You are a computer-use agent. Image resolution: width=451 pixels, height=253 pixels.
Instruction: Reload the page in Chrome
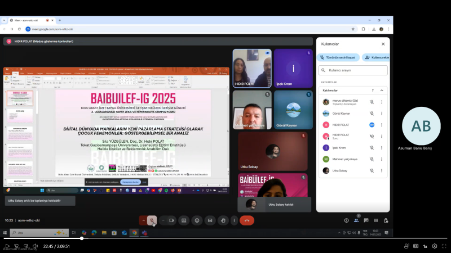(19, 29)
